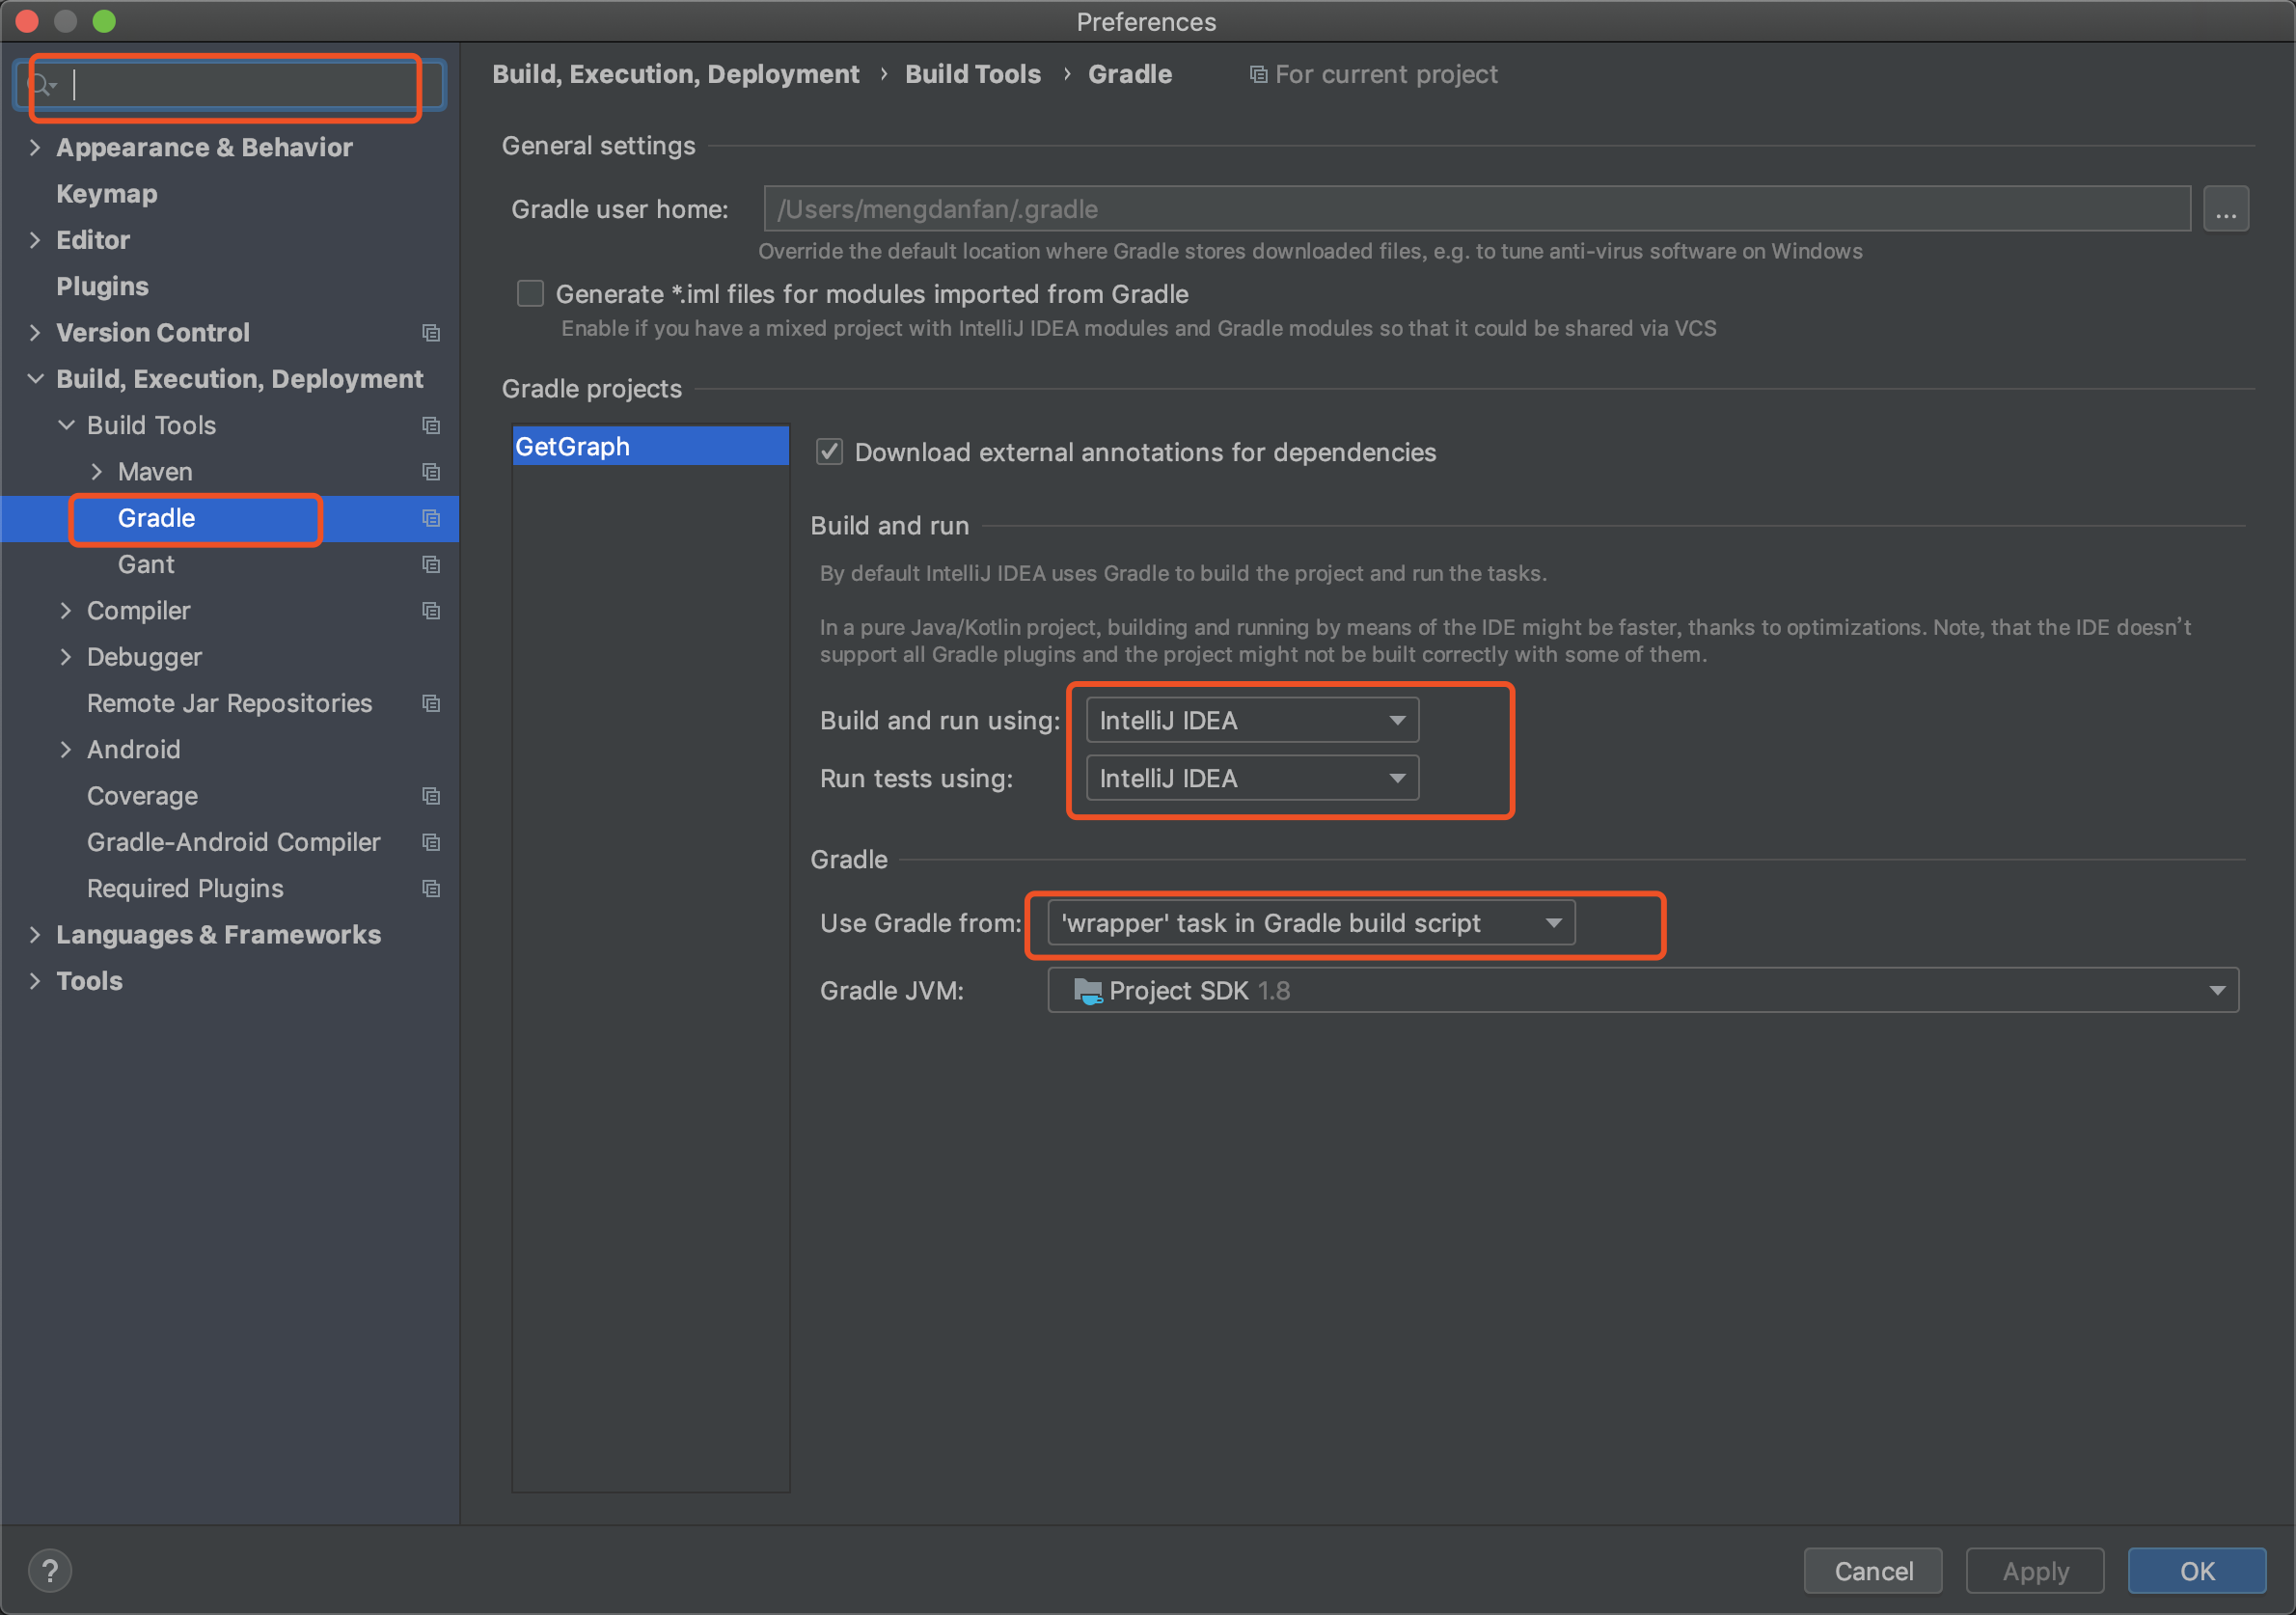This screenshot has height=1615, width=2296.
Task: Click project-level icon beside Gant
Action: tap(431, 565)
